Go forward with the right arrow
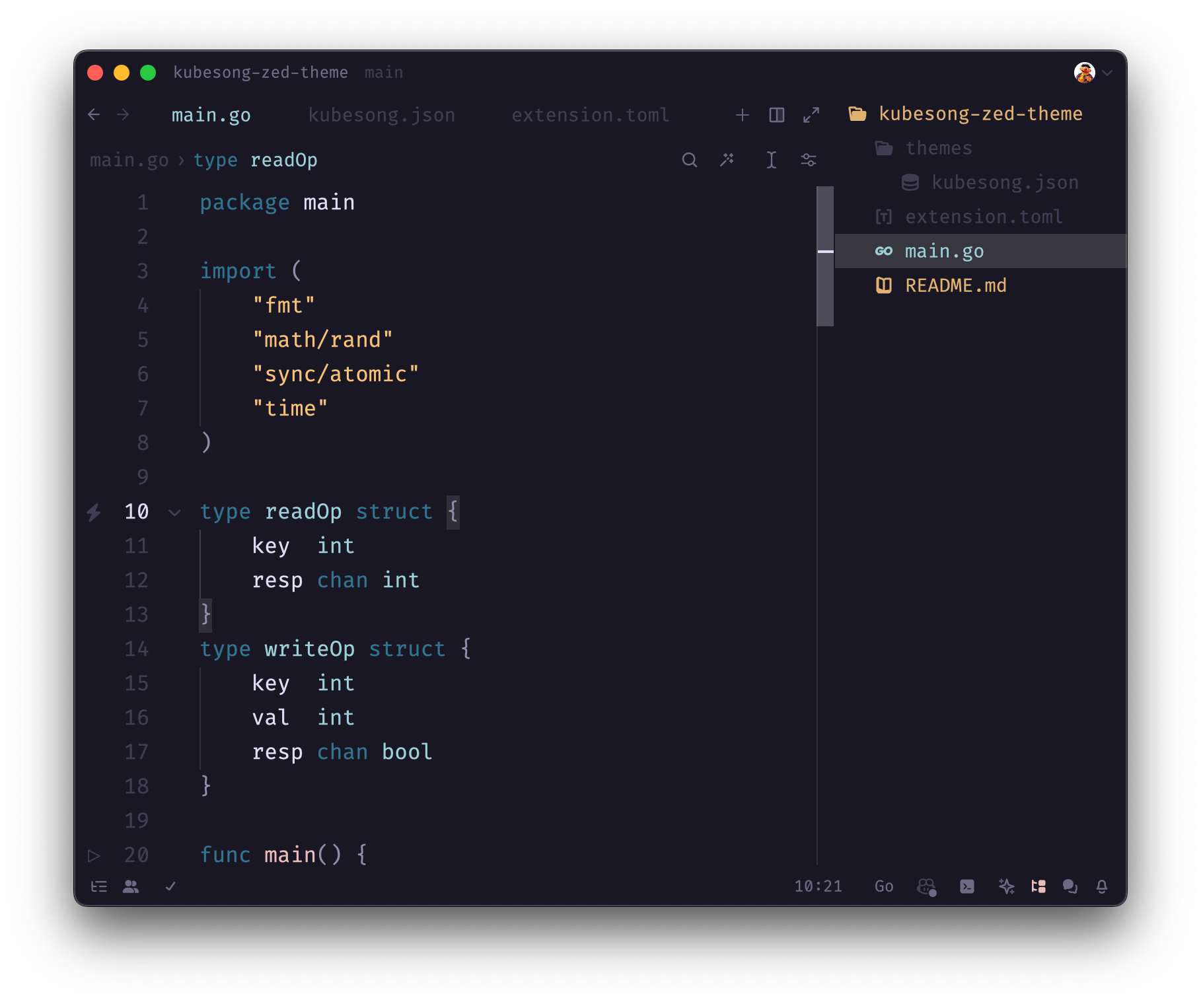Screen dimensions: 1201x1004 [x=123, y=114]
